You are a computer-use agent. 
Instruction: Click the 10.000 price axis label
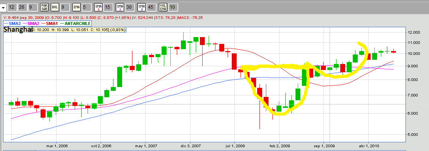(413, 53)
